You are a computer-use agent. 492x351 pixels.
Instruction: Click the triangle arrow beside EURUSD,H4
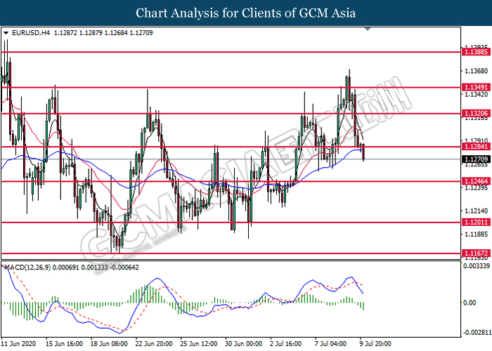click(6, 33)
